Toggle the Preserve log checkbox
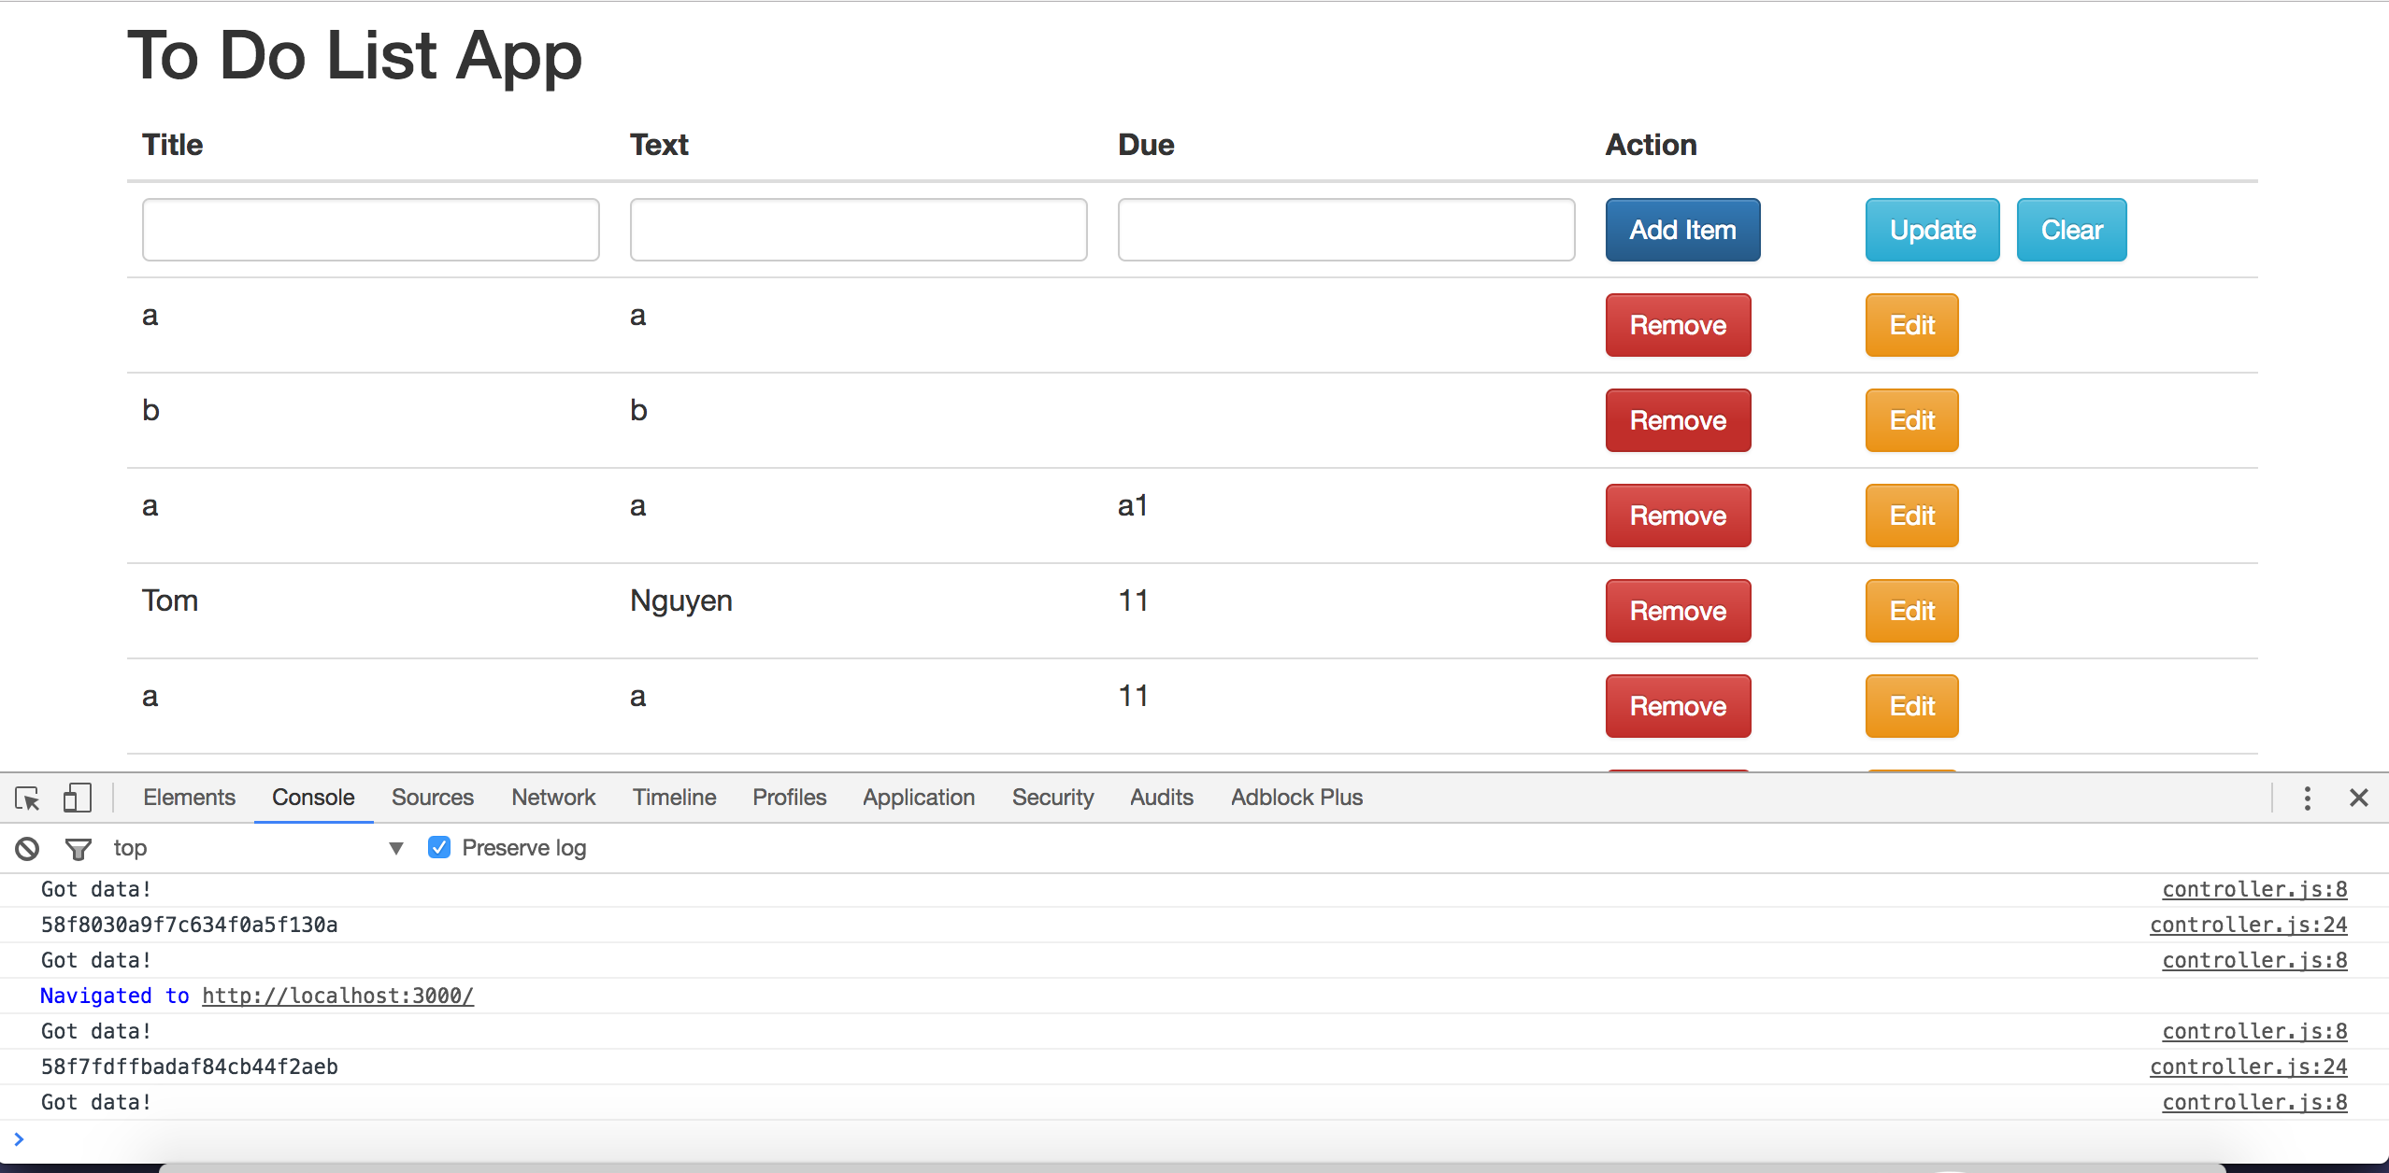This screenshot has width=2389, height=1173. tap(439, 847)
